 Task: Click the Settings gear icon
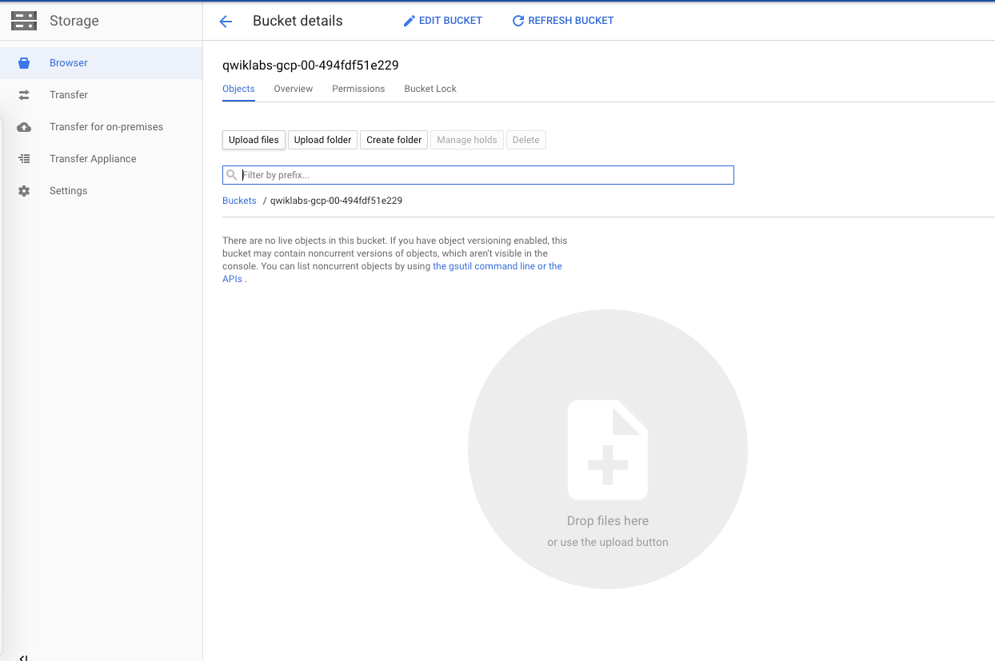click(24, 191)
